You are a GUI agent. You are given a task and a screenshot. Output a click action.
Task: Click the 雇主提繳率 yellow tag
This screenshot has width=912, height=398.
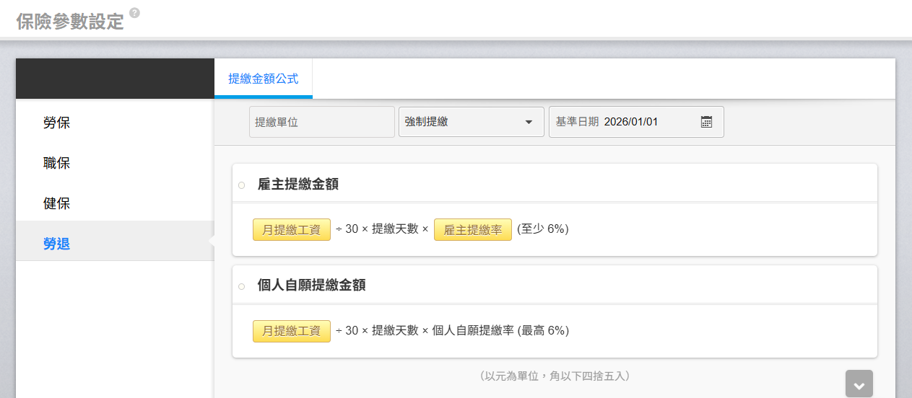pos(472,229)
